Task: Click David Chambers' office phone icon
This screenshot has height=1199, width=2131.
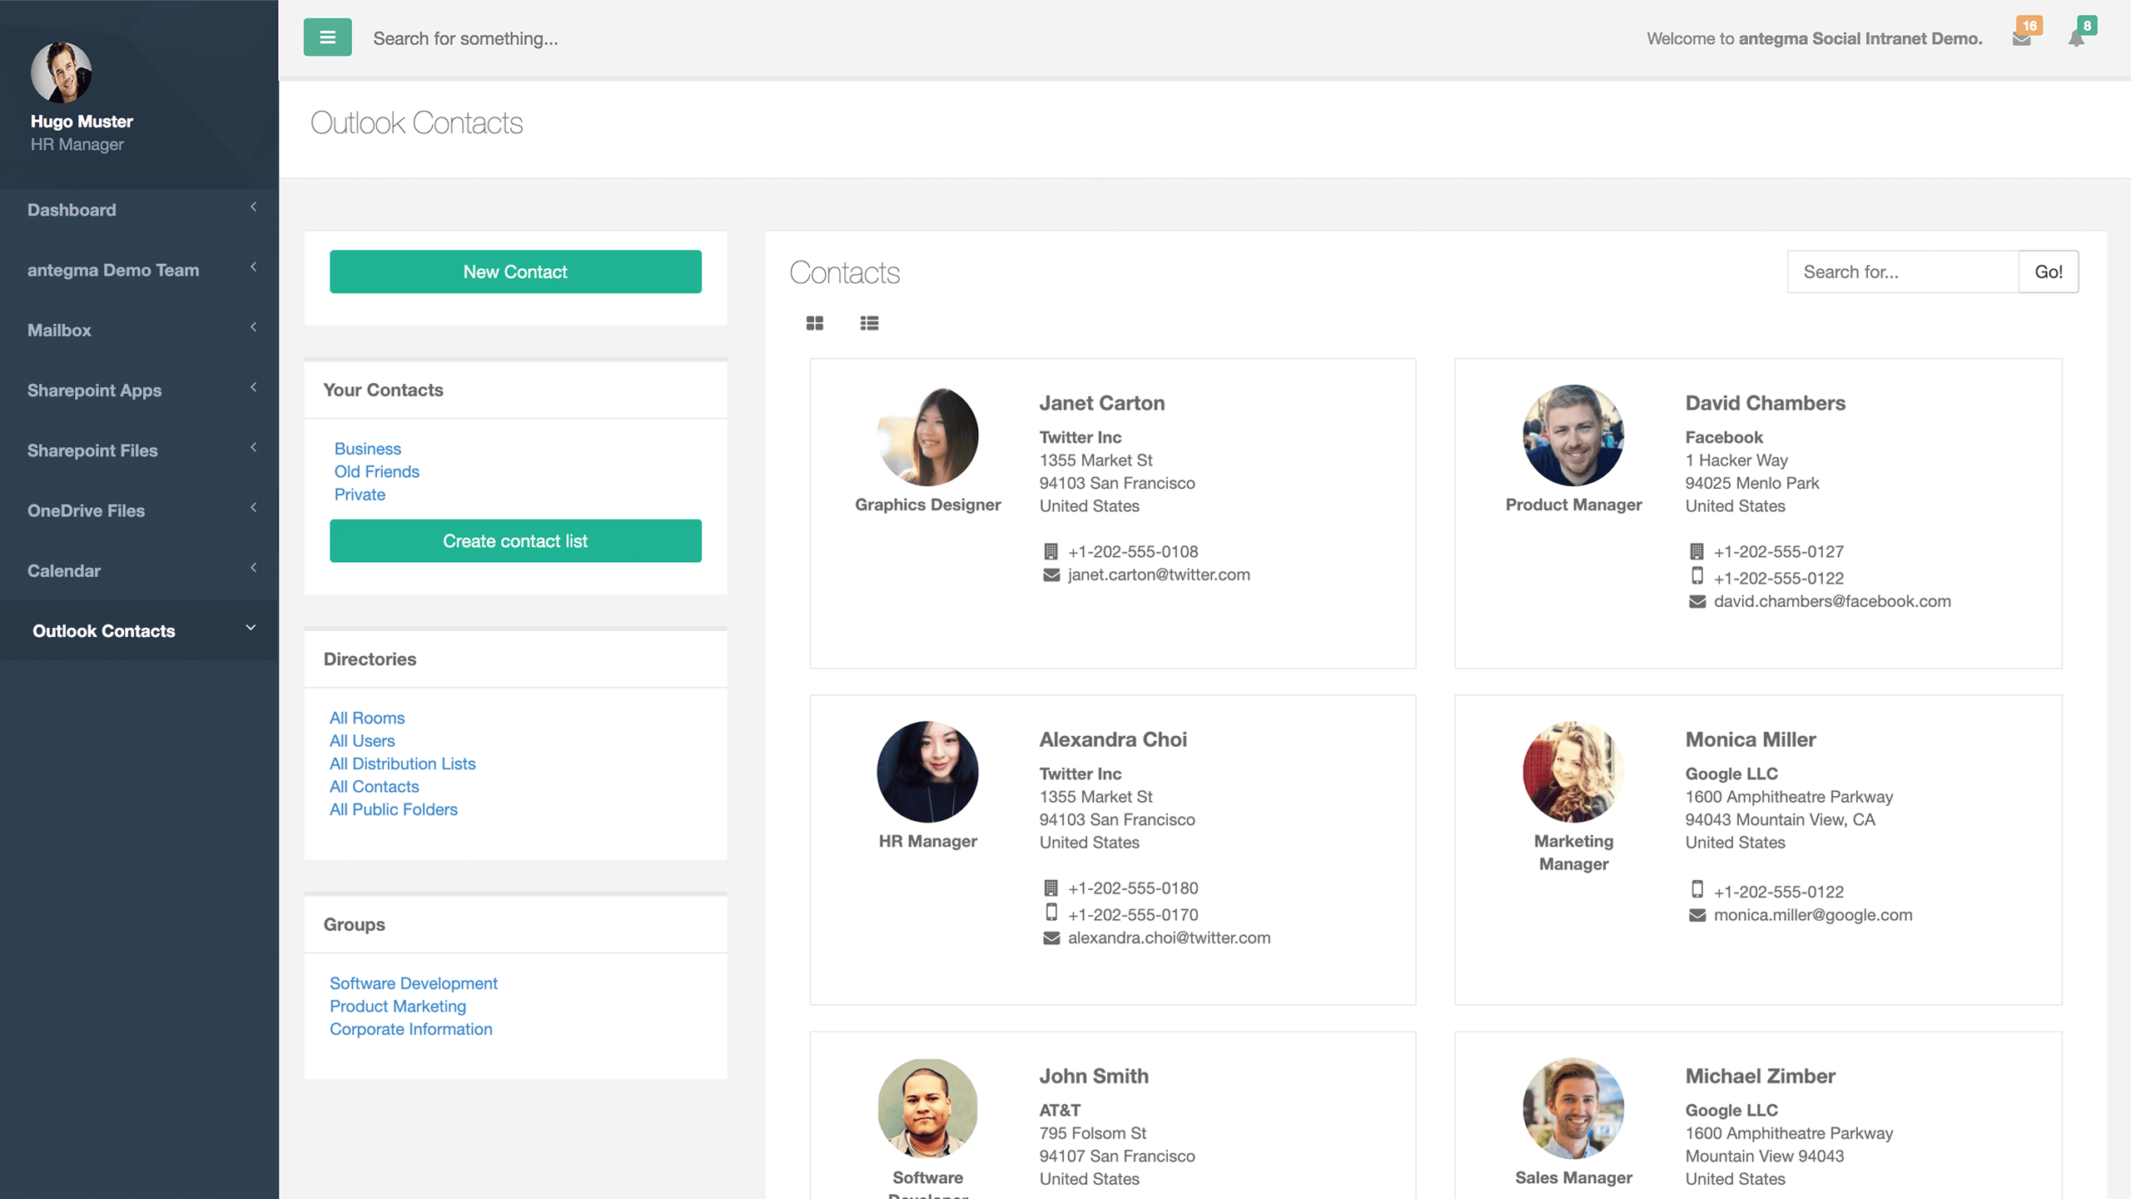Action: pos(1696,551)
